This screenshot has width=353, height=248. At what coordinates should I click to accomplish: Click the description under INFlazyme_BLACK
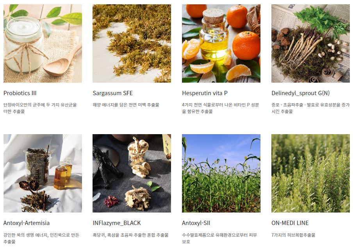coord(130,235)
